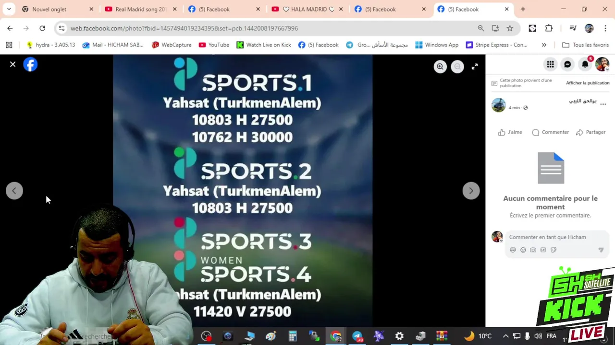Open Telegram from taskbar
This screenshot has width=615, height=345.
[x=357, y=336]
